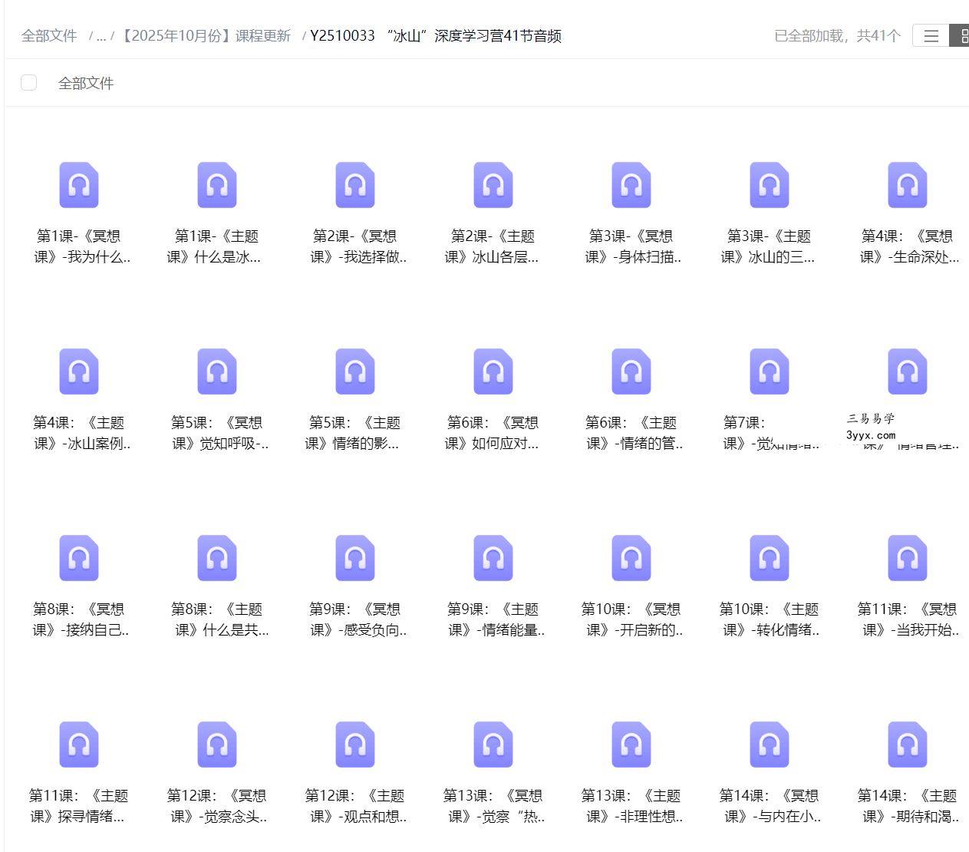Select file name 第10课:《主题课》-转化情绪..
The height and width of the screenshot is (852, 969).
[x=770, y=619]
